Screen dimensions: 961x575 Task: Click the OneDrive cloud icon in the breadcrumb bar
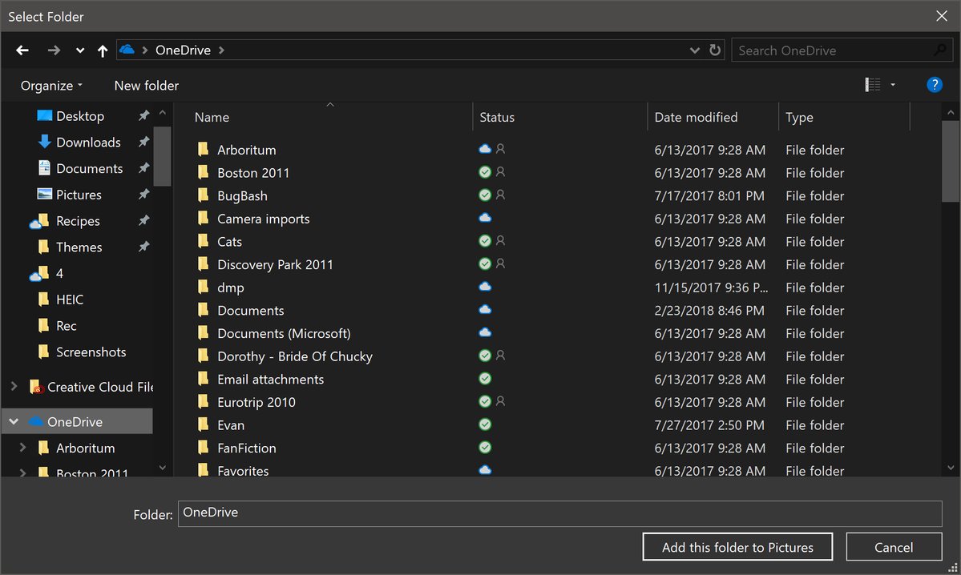click(x=126, y=50)
